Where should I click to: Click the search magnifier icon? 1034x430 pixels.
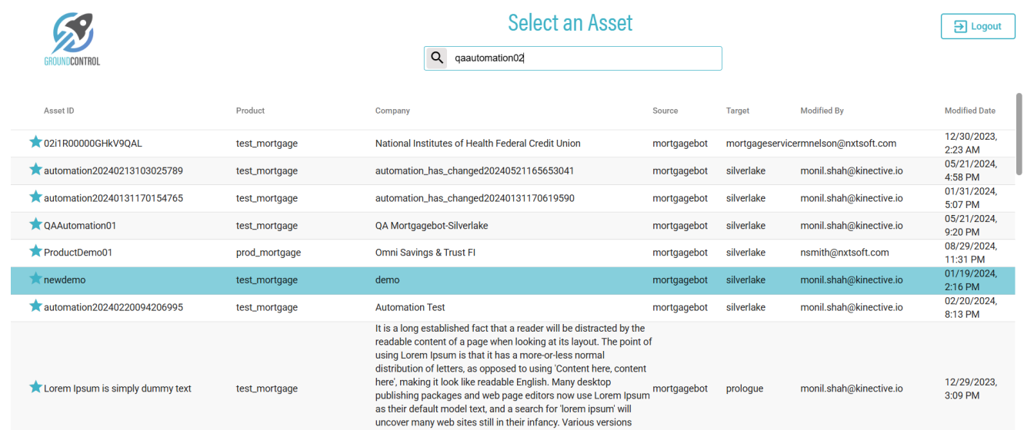coord(437,58)
